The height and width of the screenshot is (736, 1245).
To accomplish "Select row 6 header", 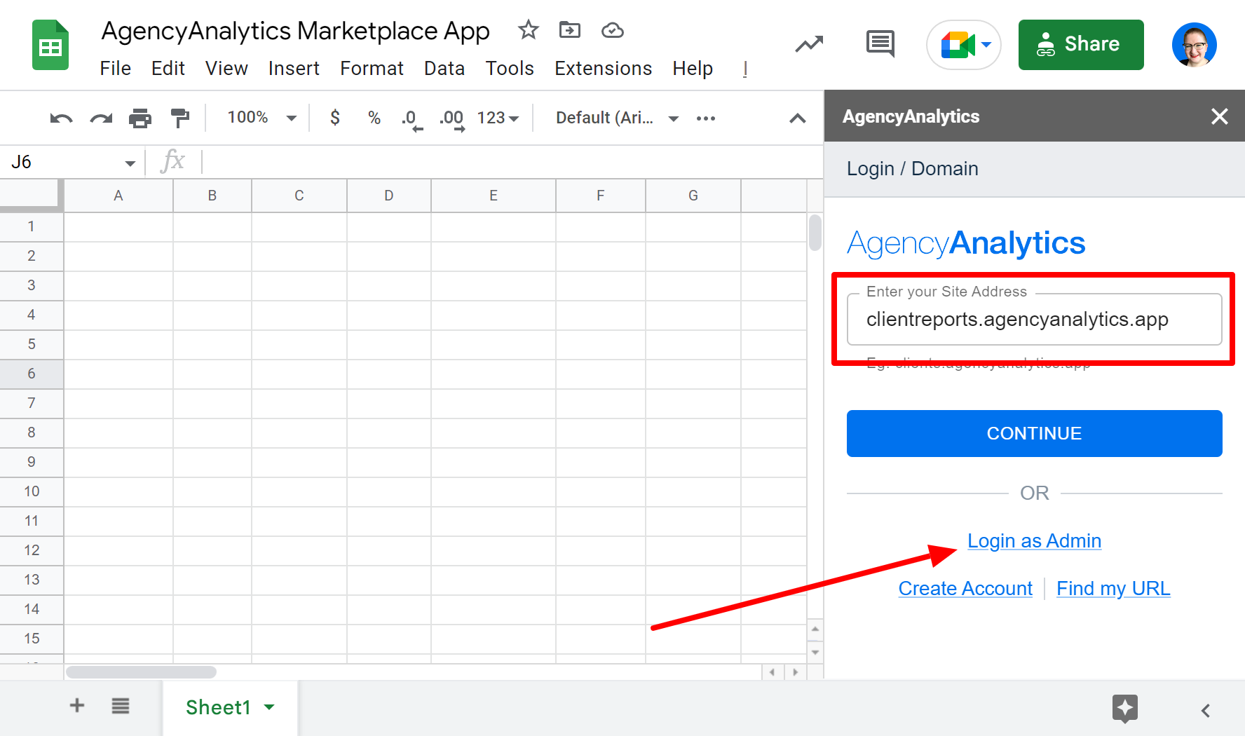I will pyautogui.click(x=32, y=374).
